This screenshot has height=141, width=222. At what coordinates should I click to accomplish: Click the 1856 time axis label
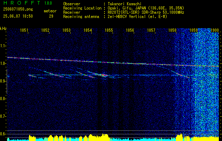pos(130,30)
